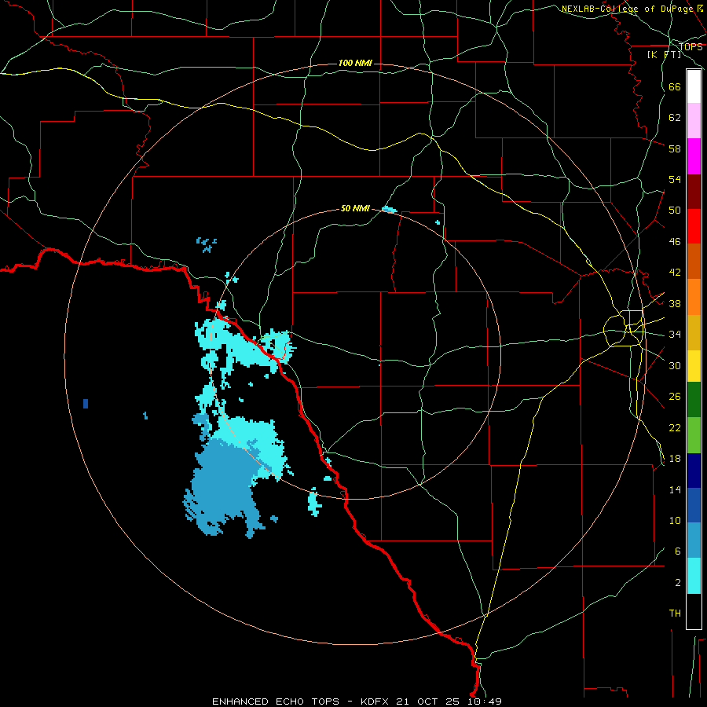Click the "50 NMI" range ring label
Screen dimensions: 707x707
(x=355, y=208)
